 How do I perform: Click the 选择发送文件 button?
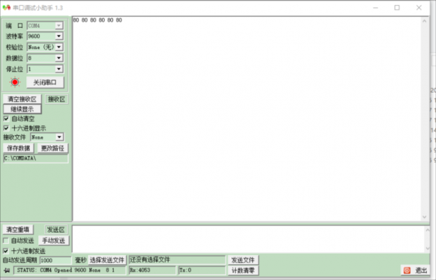pyautogui.click(x=107, y=260)
